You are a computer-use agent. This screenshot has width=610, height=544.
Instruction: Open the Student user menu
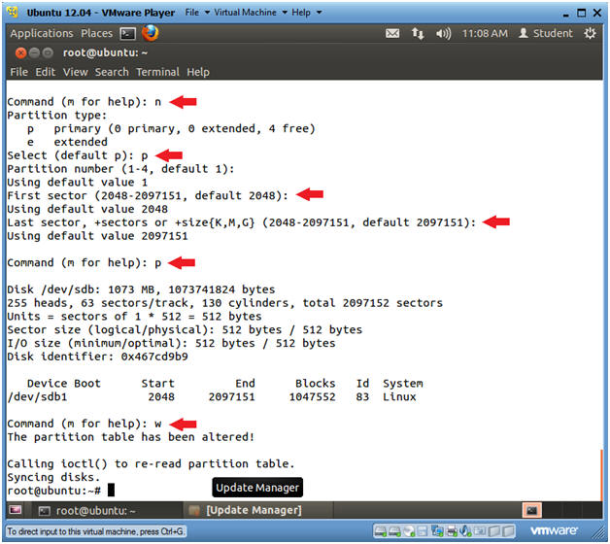click(x=546, y=33)
